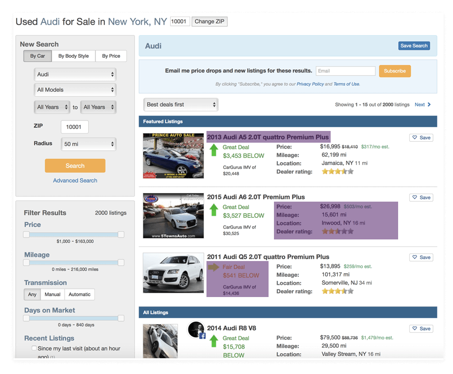Click seller profile photo on 2014 Audi R8
Image resolution: width=453 pixels, height=374 pixels.
click(x=196, y=329)
